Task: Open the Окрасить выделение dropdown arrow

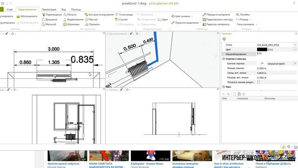Action: click(x=201, y=23)
